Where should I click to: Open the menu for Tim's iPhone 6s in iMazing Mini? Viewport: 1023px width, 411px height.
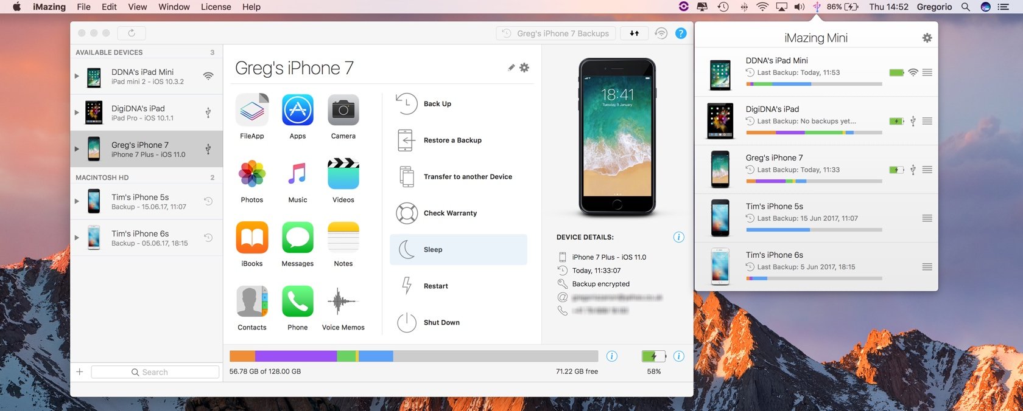(927, 267)
